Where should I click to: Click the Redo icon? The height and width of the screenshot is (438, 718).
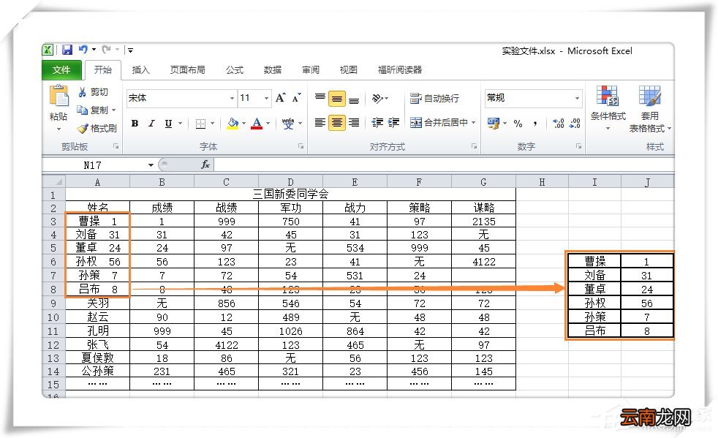pos(106,50)
